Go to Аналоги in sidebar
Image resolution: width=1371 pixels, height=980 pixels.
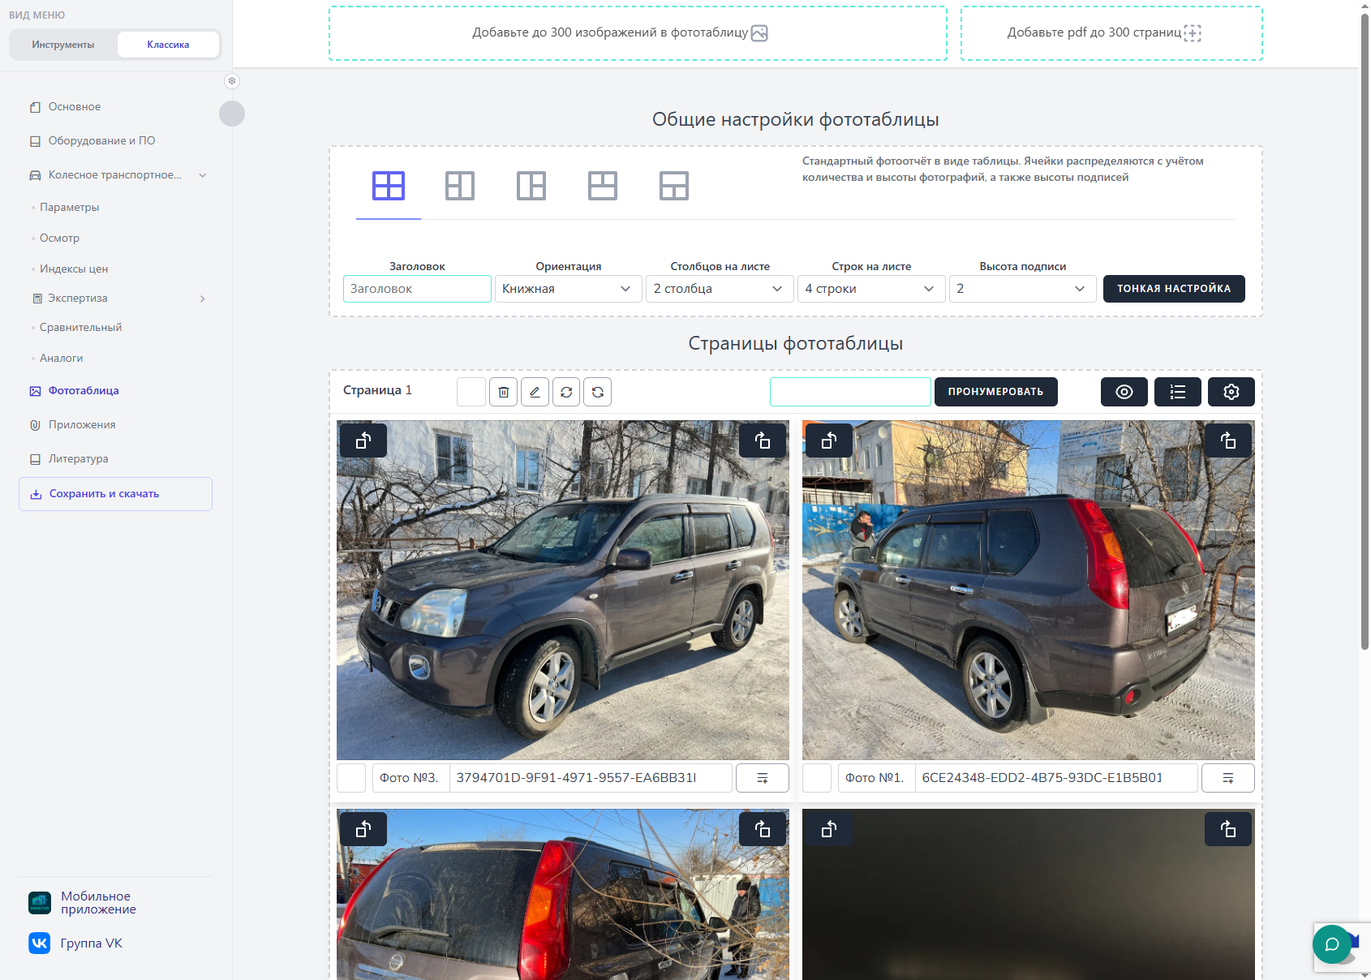click(61, 359)
